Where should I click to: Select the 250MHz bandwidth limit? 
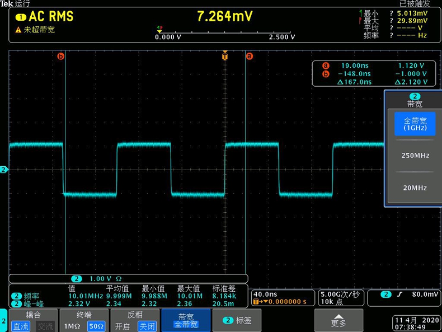[x=415, y=156]
